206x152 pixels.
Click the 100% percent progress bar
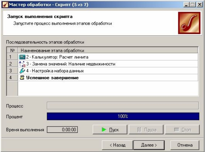pos(123,116)
